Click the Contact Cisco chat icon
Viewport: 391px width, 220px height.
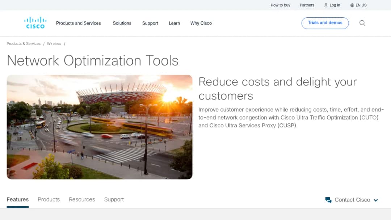pos(328,200)
